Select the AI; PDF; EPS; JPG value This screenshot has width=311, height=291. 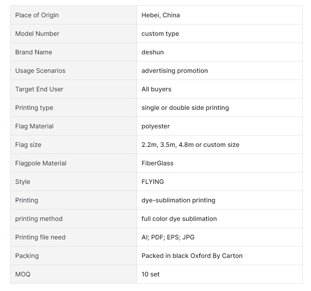click(x=168, y=237)
